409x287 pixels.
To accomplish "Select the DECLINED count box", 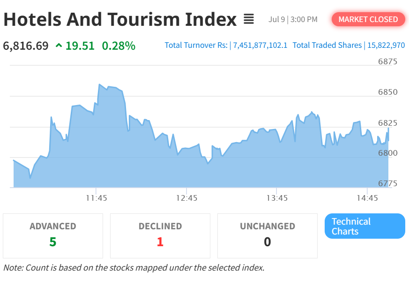I will [x=160, y=236].
